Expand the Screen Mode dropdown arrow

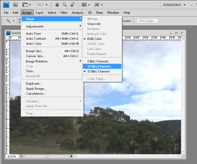click(x=102, y=5)
